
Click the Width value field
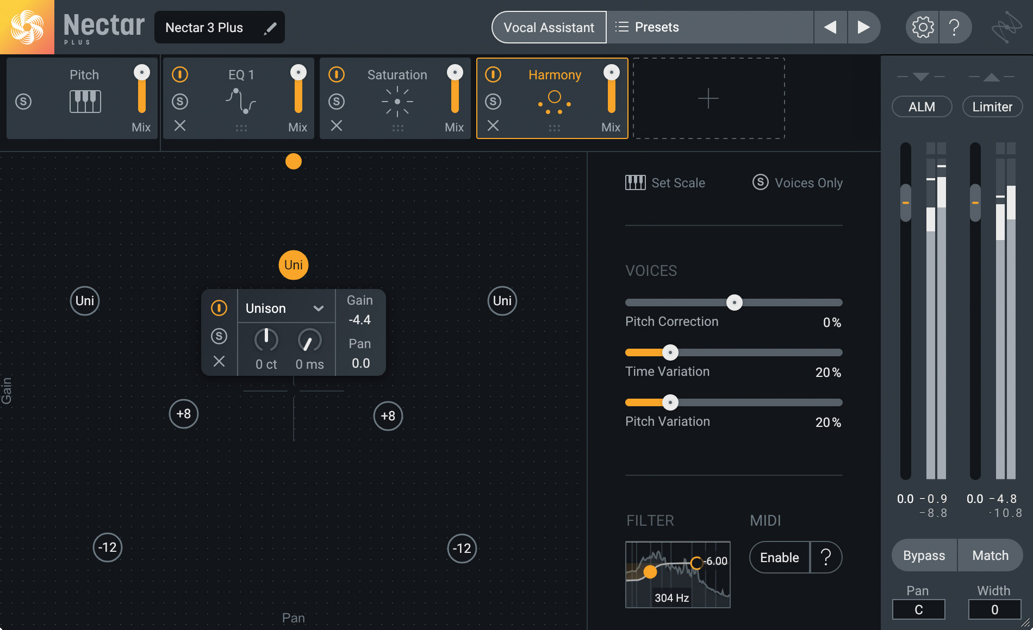coord(994,609)
